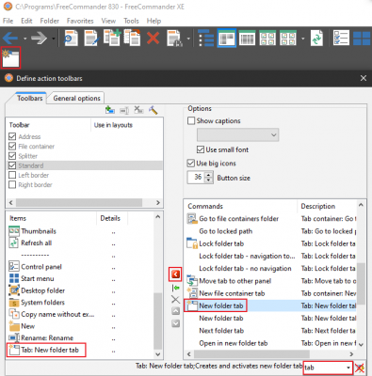Click the clear filter icon next to tab field
This screenshot has height=376, width=372.
tap(360, 368)
